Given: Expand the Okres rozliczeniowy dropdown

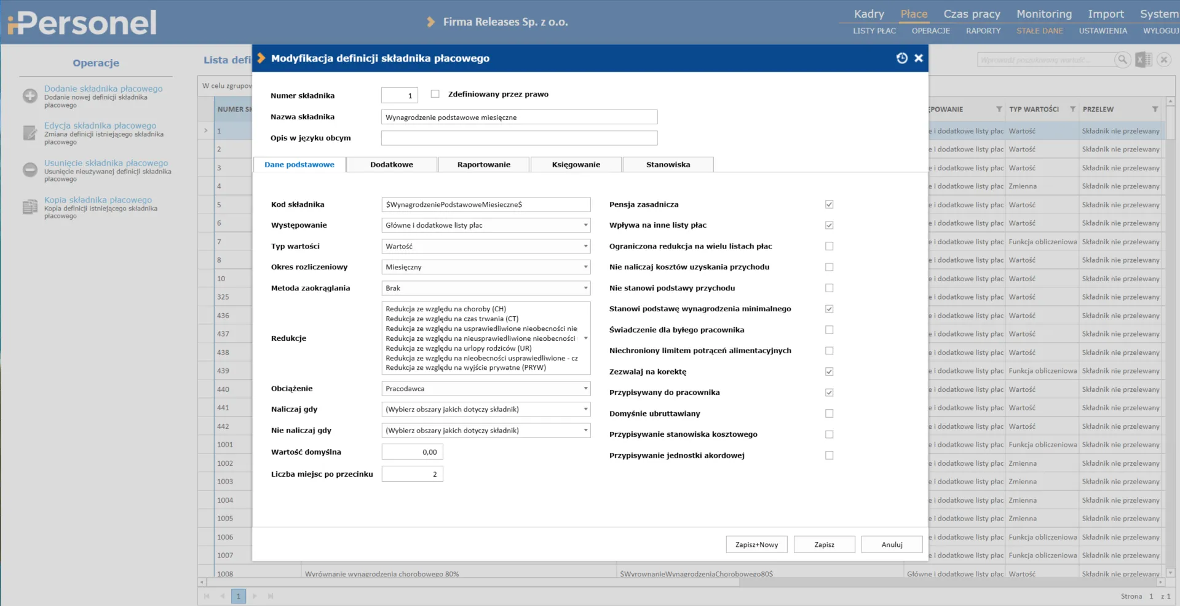Looking at the screenshot, I should [x=486, y=267].
